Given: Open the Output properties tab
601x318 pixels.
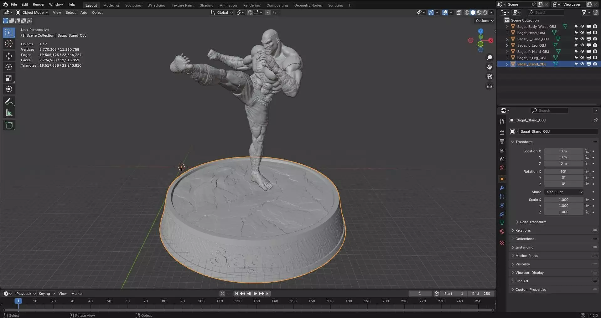Looking at the screenshot, I should point(502,141).
